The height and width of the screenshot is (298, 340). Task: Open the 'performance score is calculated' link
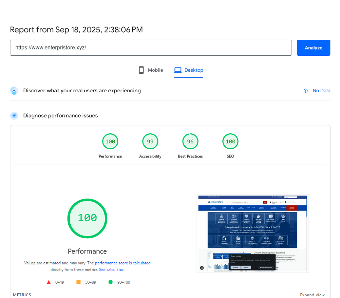[x=122, y=263]
